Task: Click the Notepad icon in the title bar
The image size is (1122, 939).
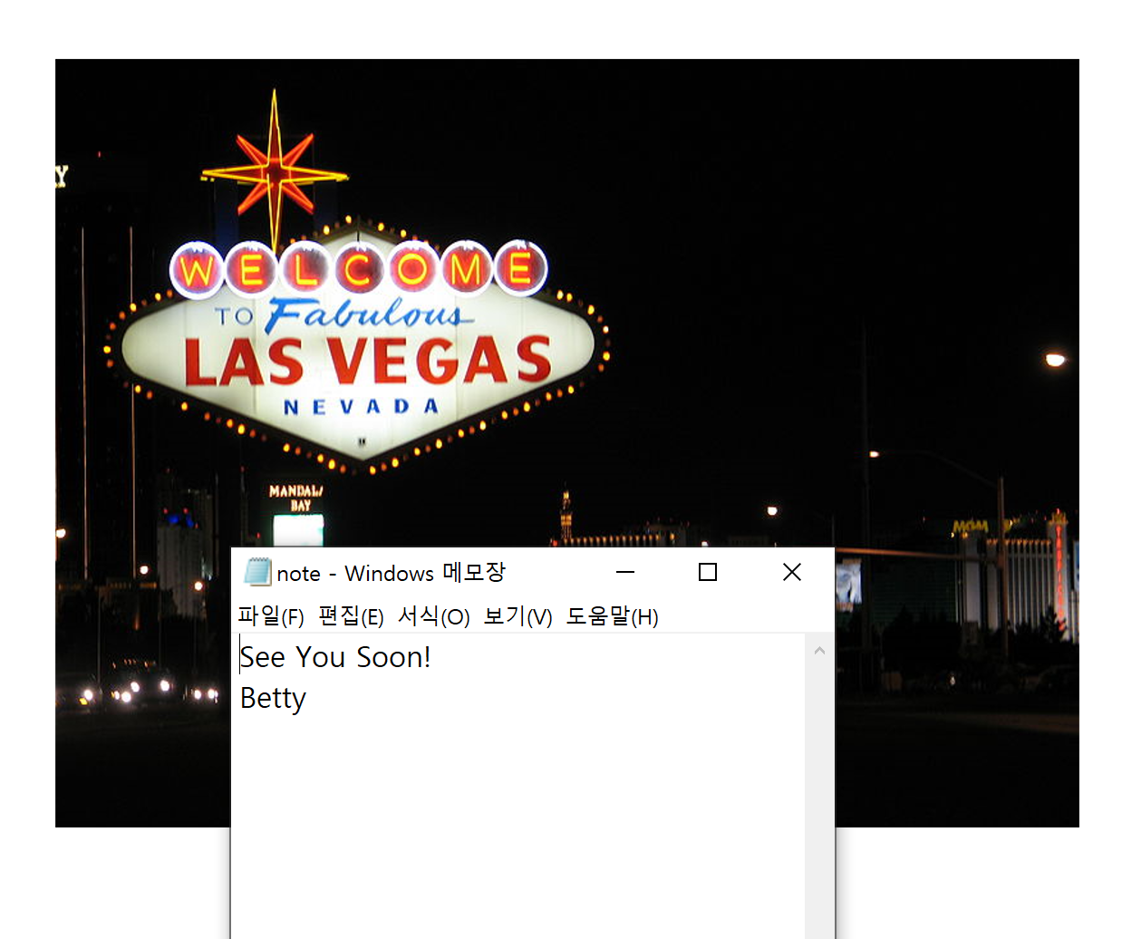Action: (257, 573)
